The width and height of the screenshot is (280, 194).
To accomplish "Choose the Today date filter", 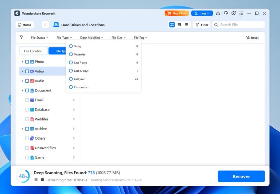I will [71, 46].
